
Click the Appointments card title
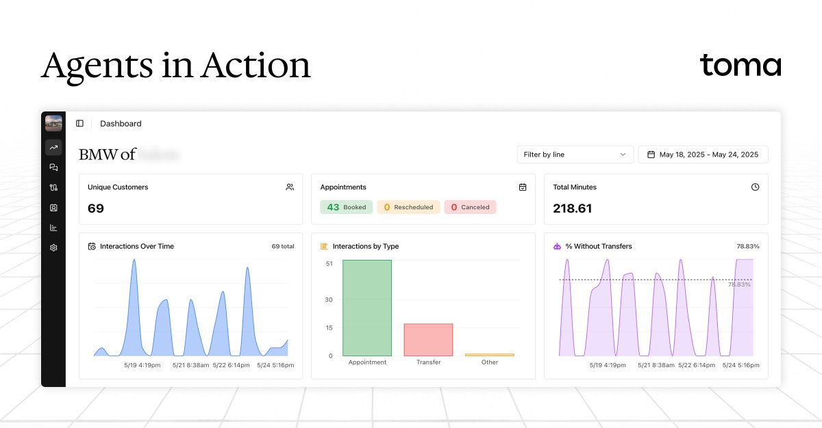[x=343, y=187]
